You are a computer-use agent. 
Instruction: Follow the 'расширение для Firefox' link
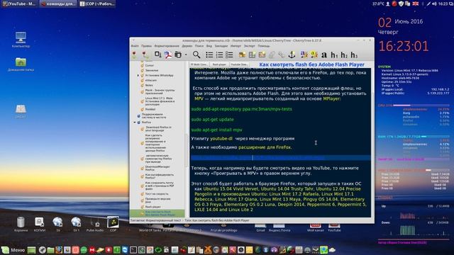(x=265, y=147)
